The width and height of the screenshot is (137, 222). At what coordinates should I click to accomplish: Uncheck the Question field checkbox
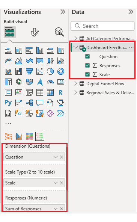(87, 56)
